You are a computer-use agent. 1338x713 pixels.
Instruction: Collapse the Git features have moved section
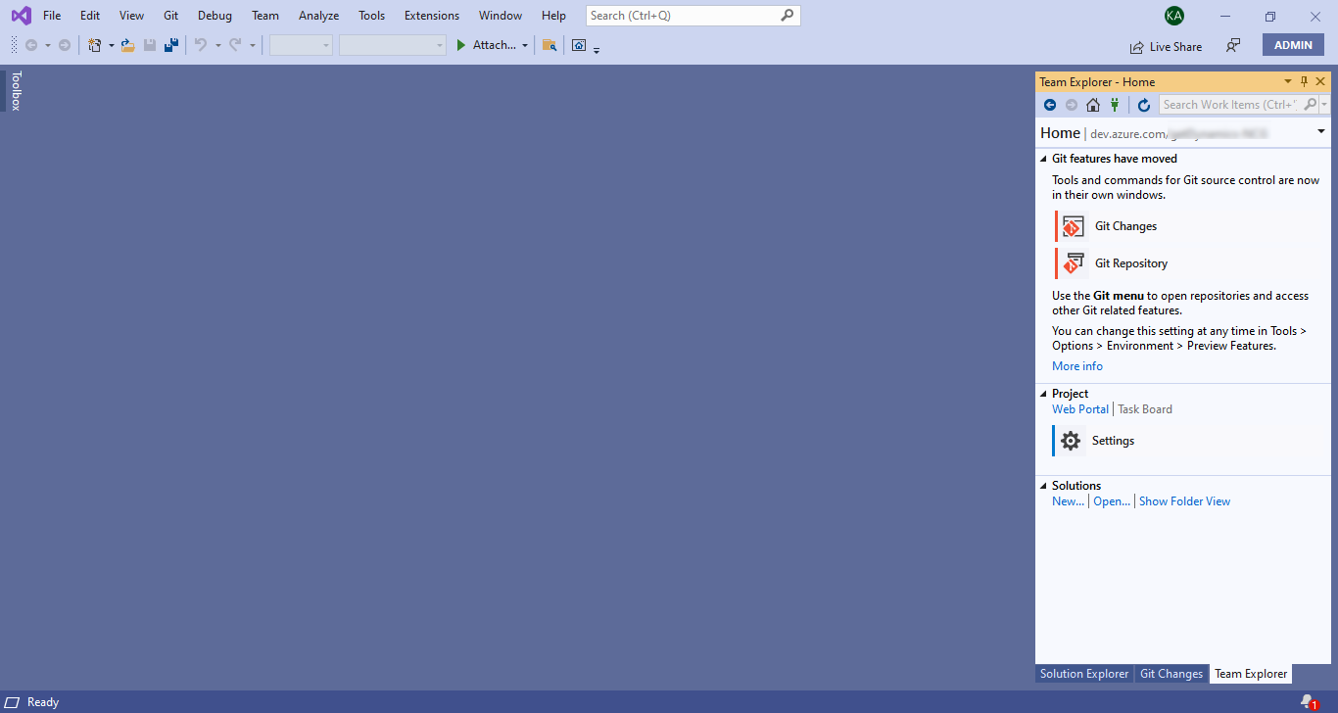[x=1043, y=159]
